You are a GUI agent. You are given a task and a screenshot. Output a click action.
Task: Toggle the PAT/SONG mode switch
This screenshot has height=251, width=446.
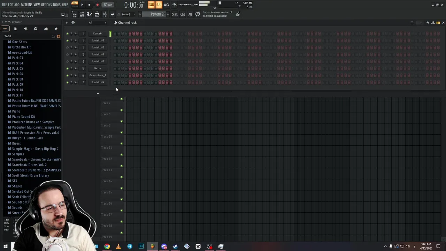coord(75,5)
